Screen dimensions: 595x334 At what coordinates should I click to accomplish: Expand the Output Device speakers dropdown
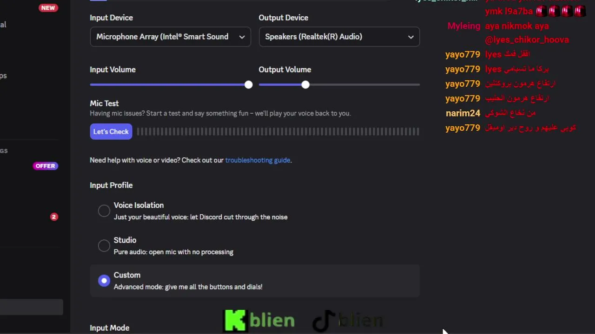[339, 37]
